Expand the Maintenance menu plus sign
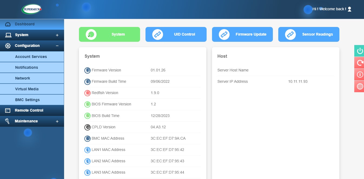 (x=57, y=122)
